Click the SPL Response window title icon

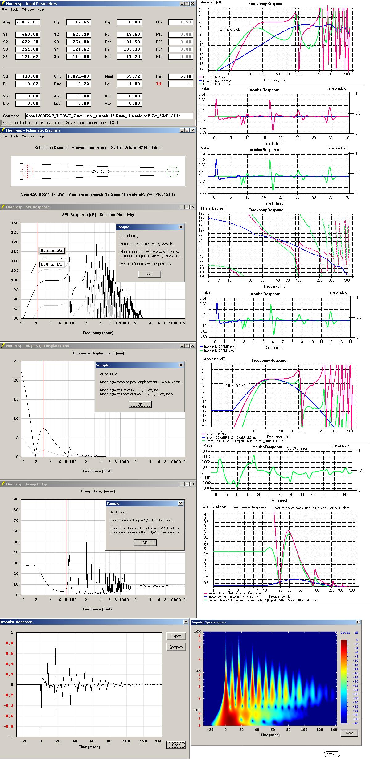[x=3, y=207]
